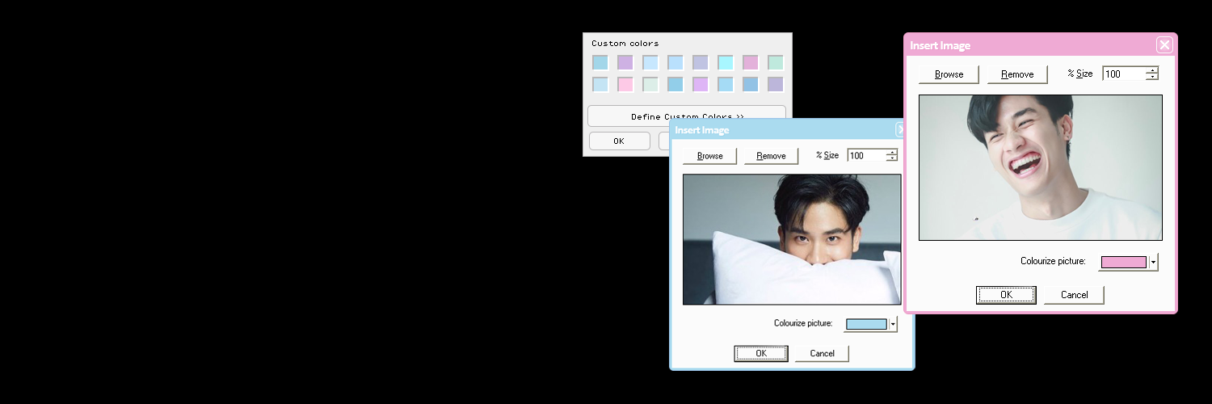
Task: Click Browse in the pink Insert Image dialog
Action: [949, 74]
